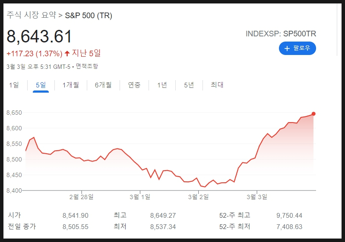Screen dimensions: 345x242
Task: Click the 8,450 y-axis label
Action: tap(14, 175)
